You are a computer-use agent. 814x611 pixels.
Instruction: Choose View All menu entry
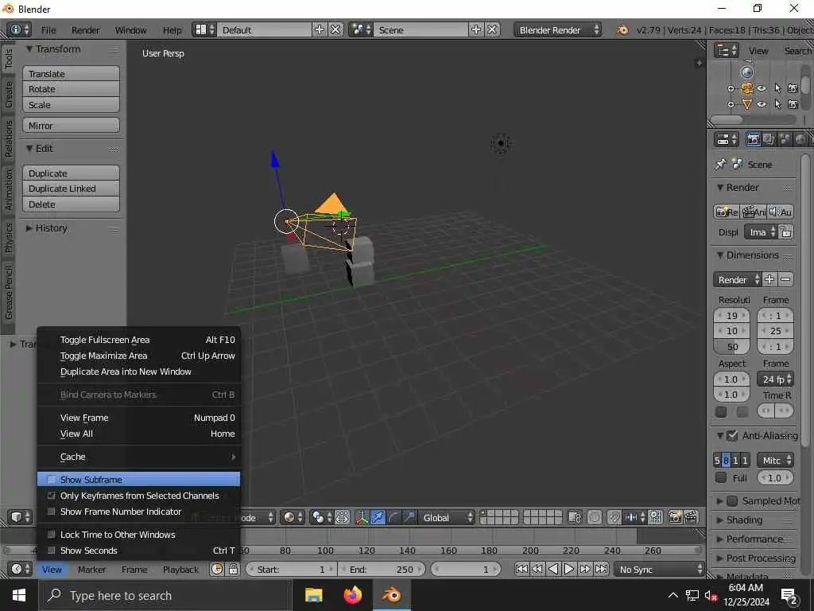point(138,434)
